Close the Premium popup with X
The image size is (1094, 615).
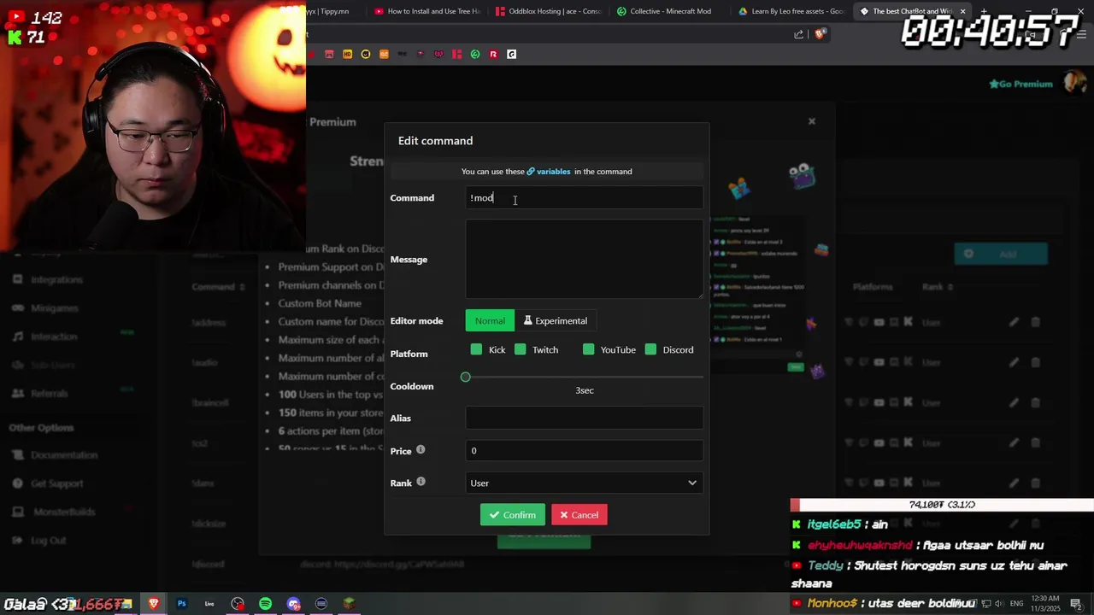(x=812, y=121)
